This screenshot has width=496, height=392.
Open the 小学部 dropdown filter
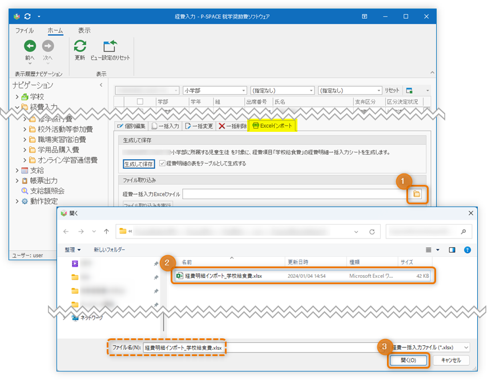tap(215, 90)
